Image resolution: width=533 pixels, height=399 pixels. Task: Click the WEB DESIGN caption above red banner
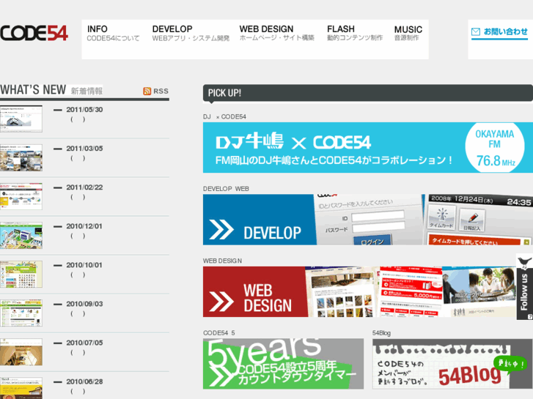coord(222,261)
